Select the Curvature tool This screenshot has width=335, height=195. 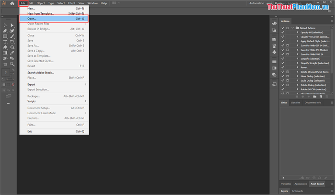click(12, 31)
